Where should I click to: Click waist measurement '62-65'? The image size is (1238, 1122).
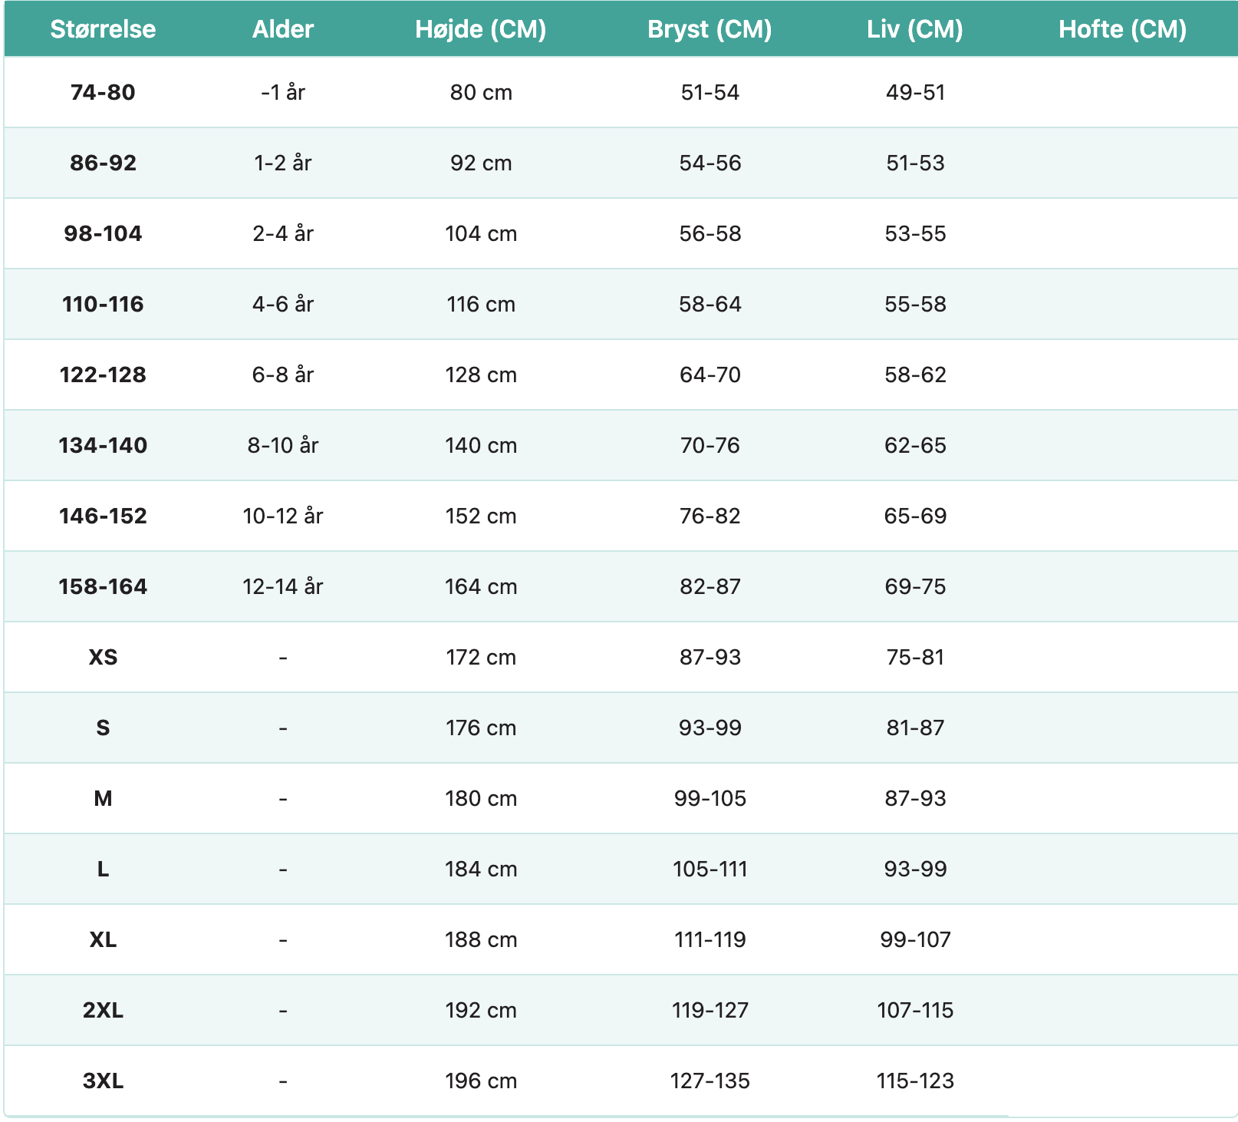(915, 445)
